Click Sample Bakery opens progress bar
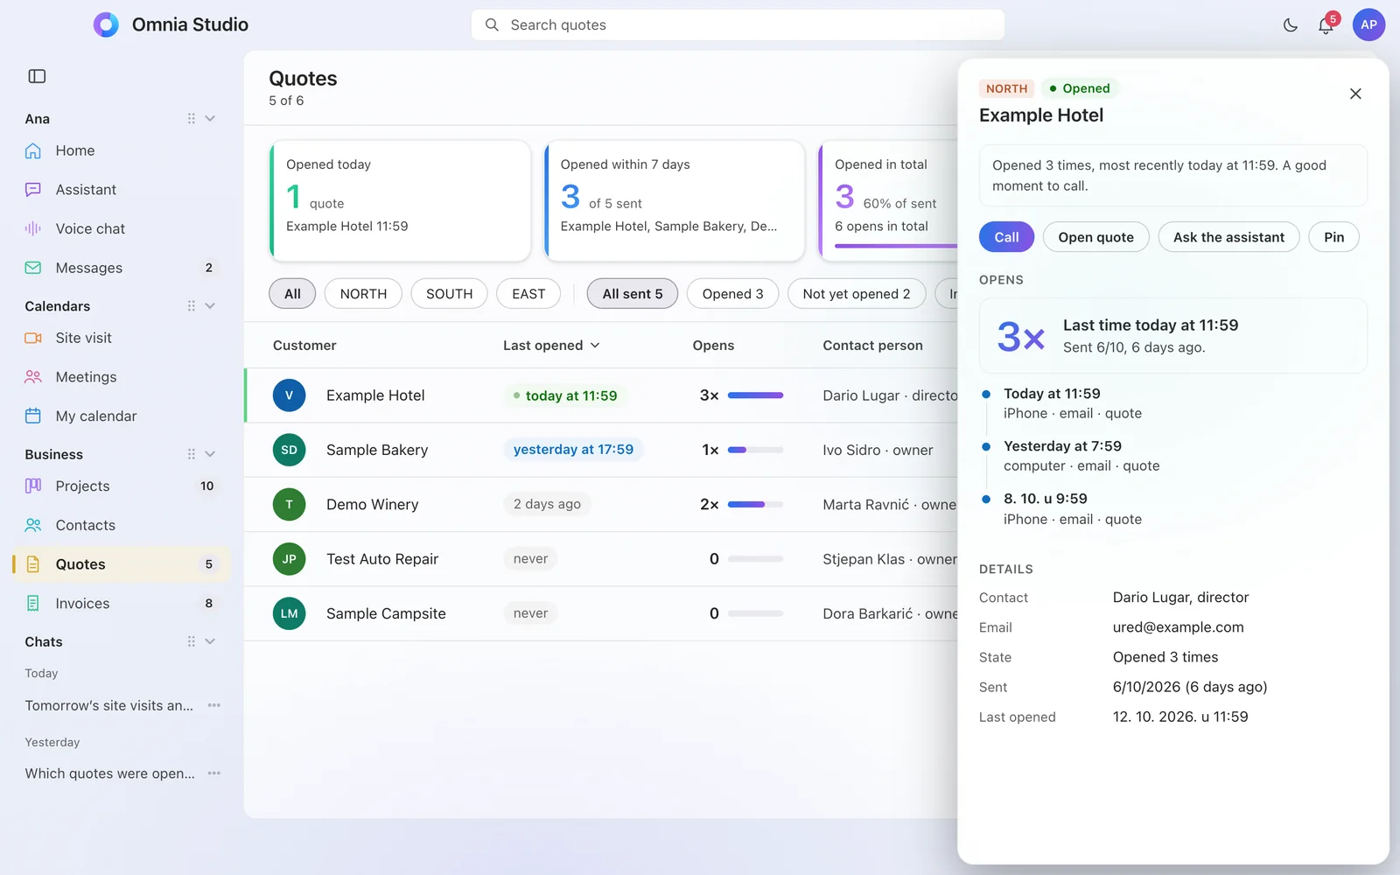The width and height of the screenshot is (1400, 875). [x=755, y=450]
